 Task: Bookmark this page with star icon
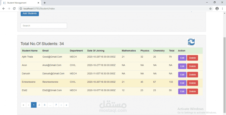pos(210,8)
